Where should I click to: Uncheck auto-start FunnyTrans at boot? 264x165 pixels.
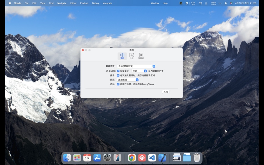coord(118,84)
